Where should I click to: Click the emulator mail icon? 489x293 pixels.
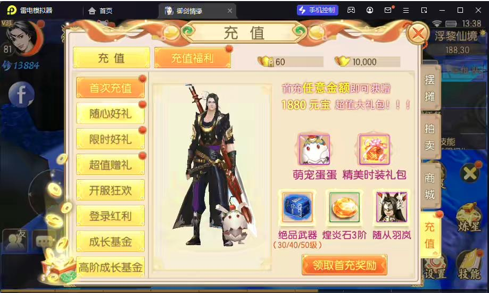click(x=388, y=10)
